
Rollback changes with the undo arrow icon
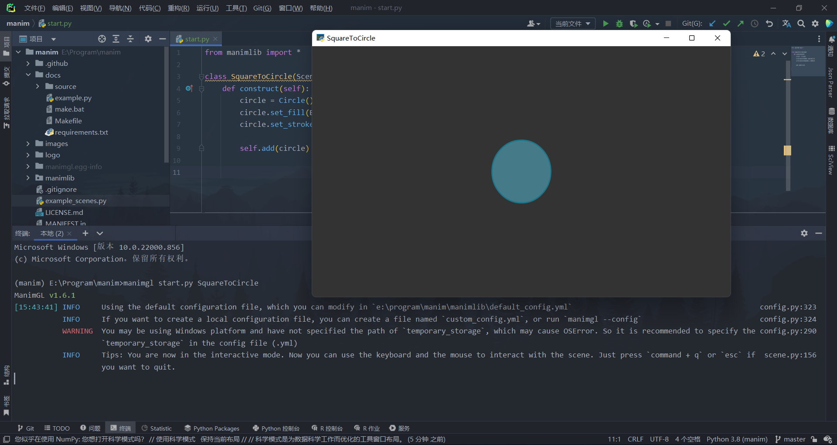click(769, 24)
